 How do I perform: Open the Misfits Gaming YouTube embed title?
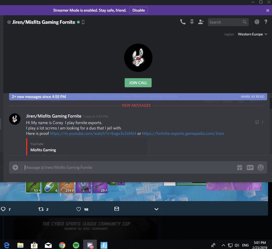(x=43, y=150)
